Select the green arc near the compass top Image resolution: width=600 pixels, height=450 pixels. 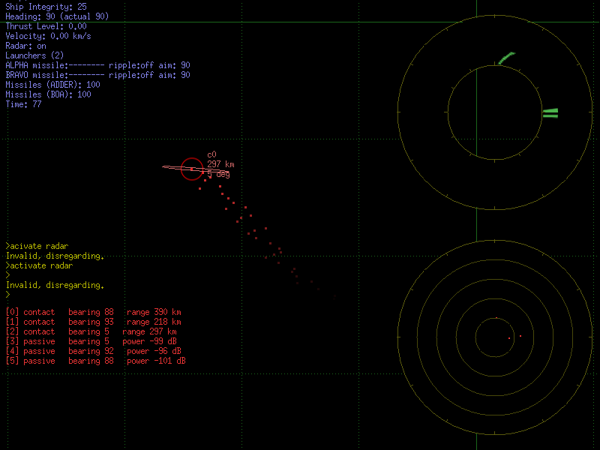click(507, 58)
